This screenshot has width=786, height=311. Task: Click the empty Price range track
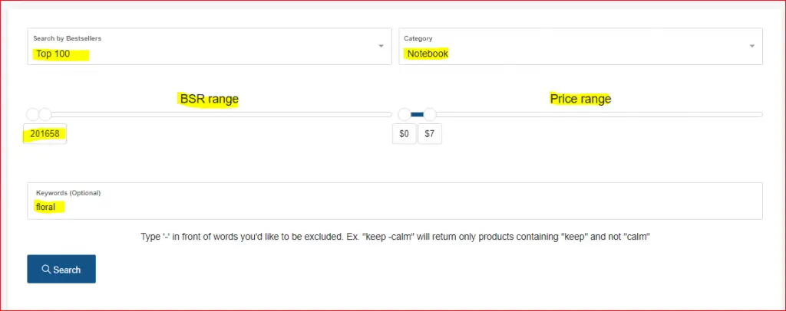click(599, 114)
